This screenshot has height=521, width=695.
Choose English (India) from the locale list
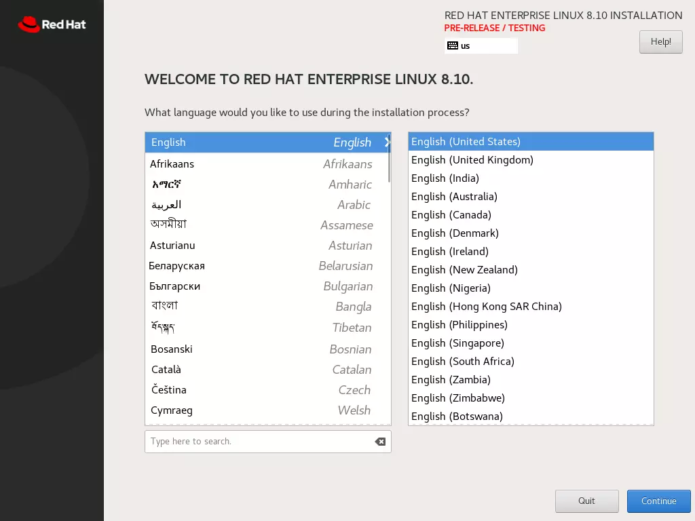click(445, 178)
